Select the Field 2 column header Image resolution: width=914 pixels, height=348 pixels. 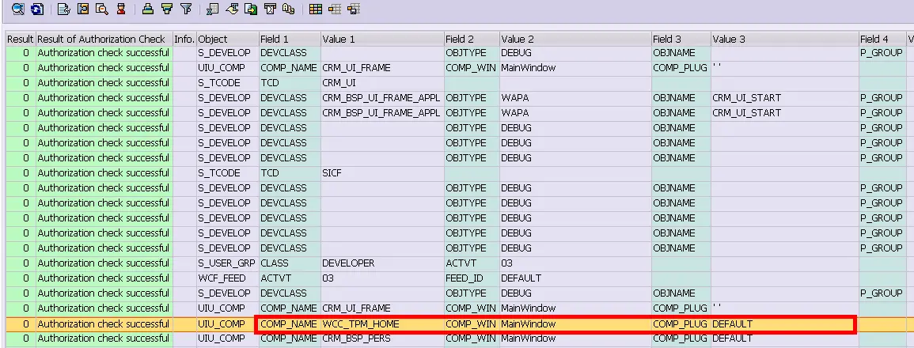(471, 39)
